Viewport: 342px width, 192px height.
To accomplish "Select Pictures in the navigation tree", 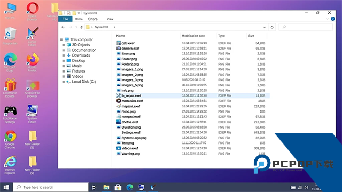I will click(x=79, y=71).
